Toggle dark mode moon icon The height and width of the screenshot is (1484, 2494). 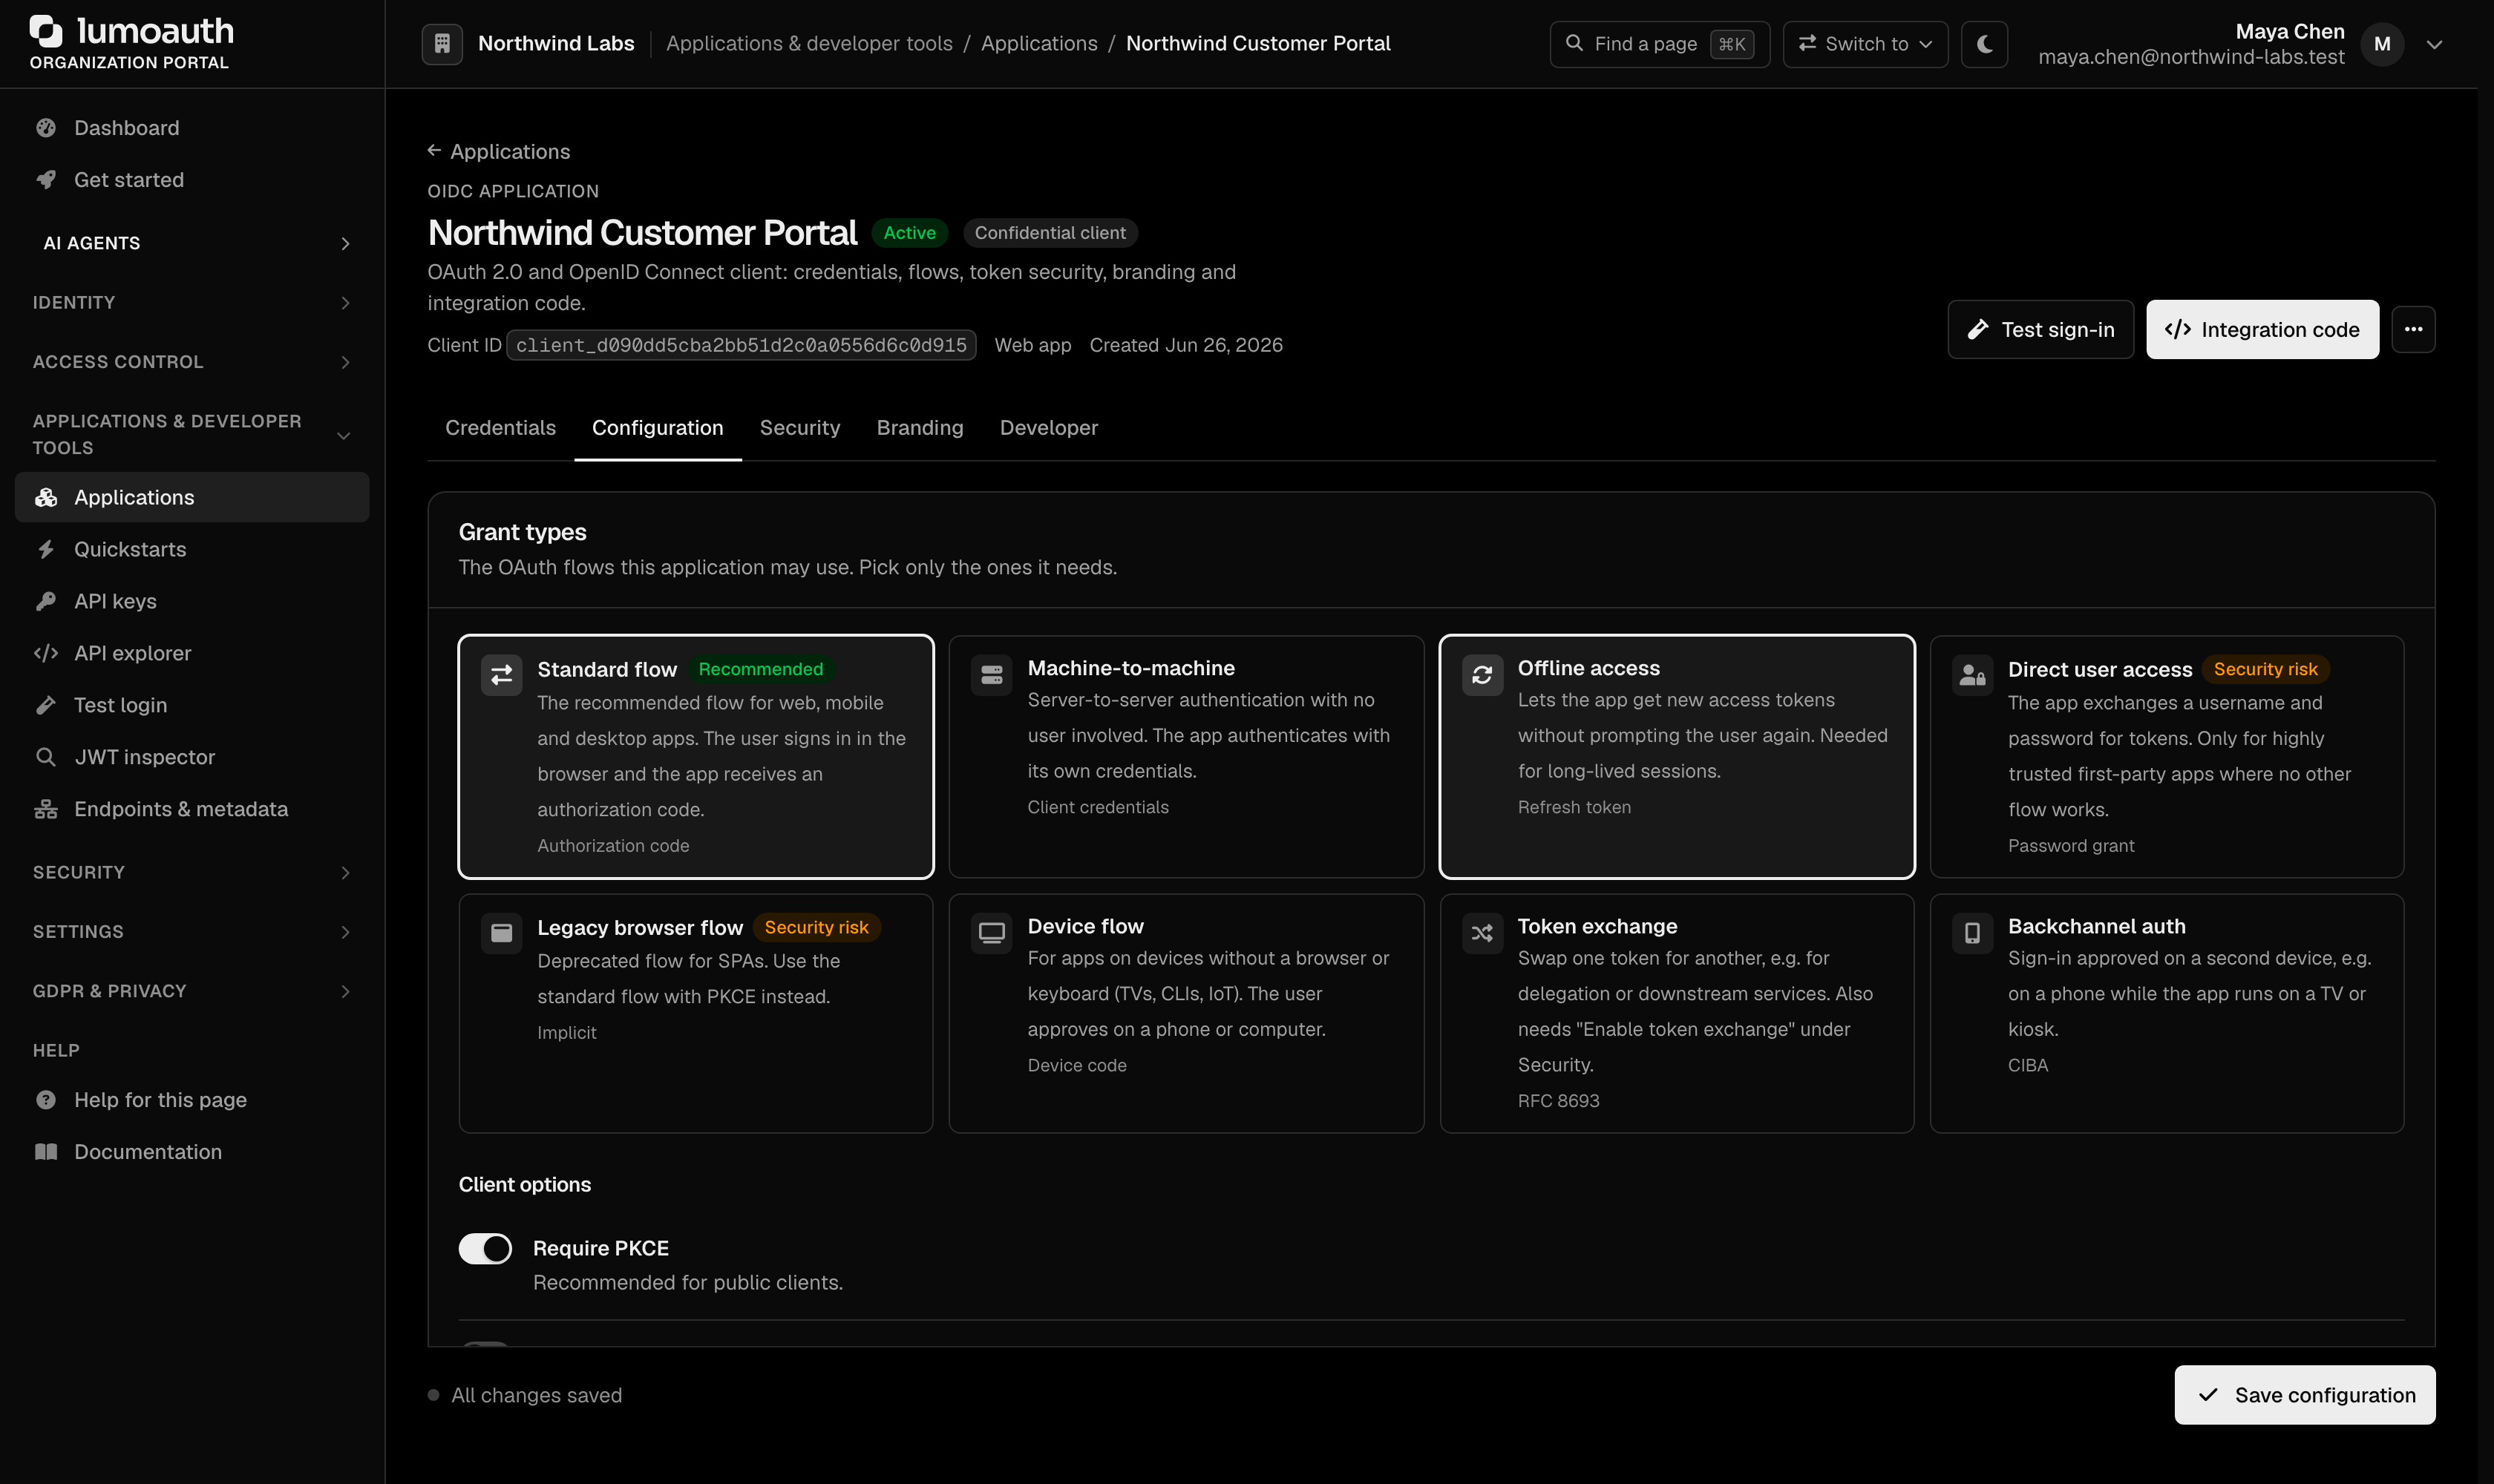(x=1985, y=44)
